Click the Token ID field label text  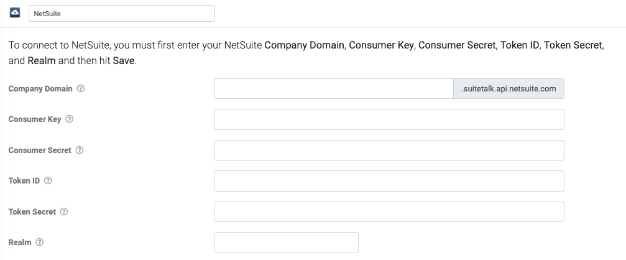click(x=24, y=181)
